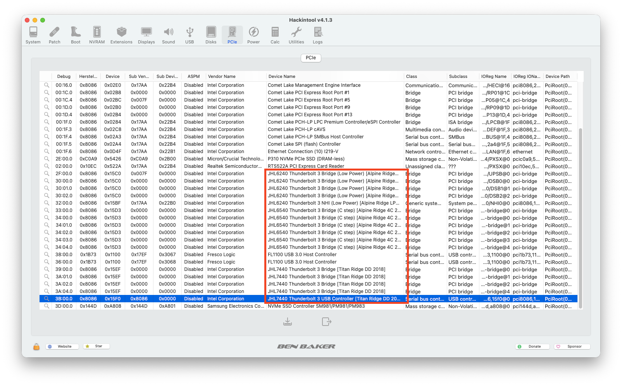Viewport: 622px width, 386px height.
Task: Select Comet Lake Management Engine Interface row
Action: click(308, 85)
